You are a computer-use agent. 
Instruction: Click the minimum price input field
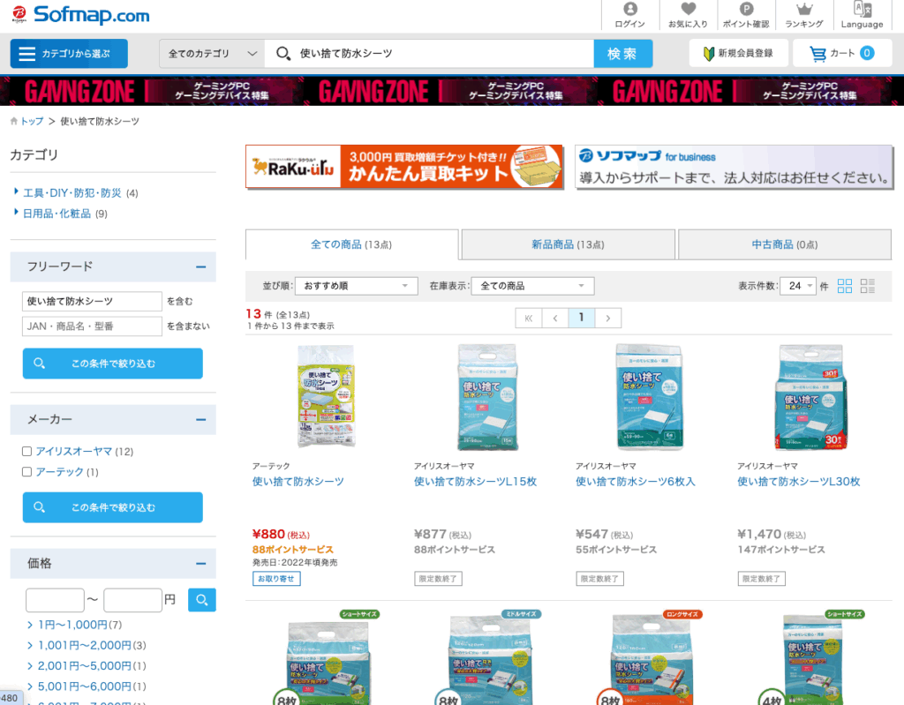pyautogui.click(x=56, y=600)
